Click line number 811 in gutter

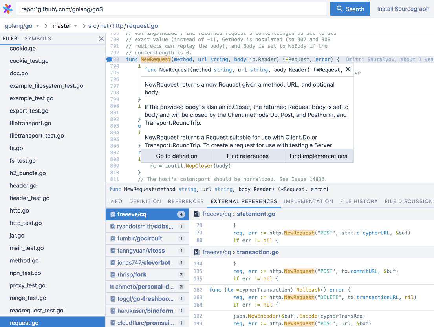114,179
